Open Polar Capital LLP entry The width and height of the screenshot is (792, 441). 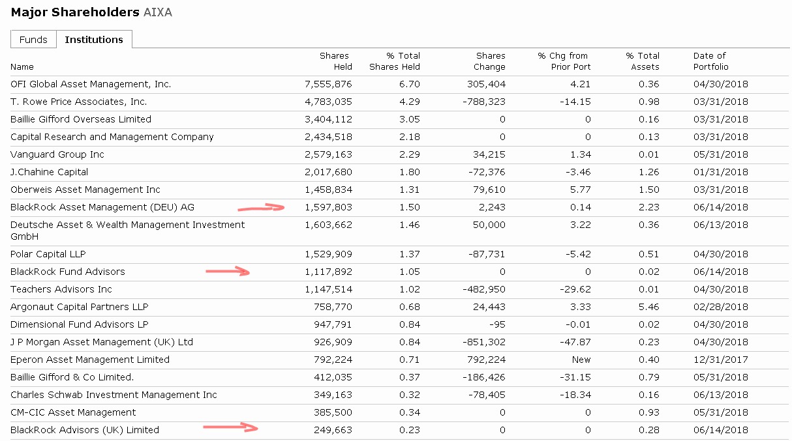coord(48,254)
